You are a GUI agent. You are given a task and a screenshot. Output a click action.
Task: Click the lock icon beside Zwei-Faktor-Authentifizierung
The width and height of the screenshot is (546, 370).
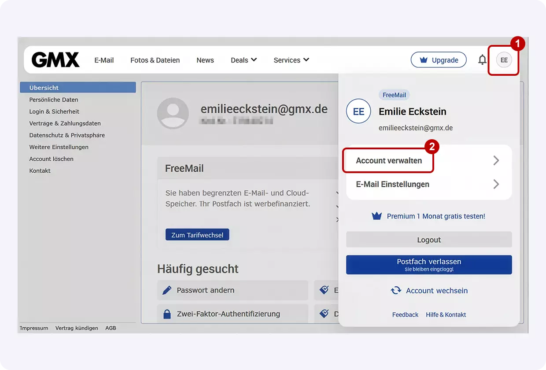pyautogui.click(x=167, y=314)
